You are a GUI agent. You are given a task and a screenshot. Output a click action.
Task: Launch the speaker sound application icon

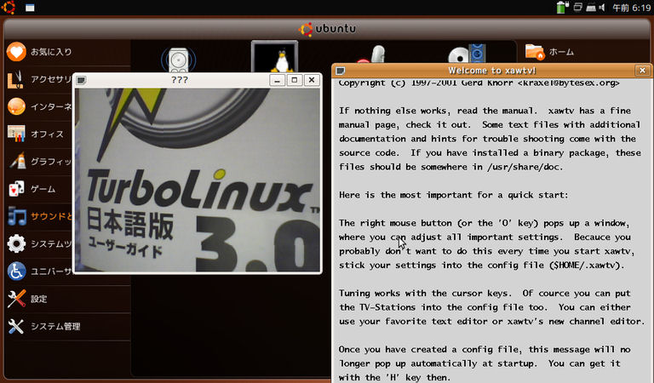click(179, 60)
